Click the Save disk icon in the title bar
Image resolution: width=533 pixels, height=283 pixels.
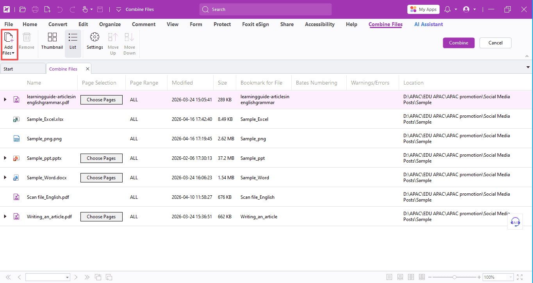[100, 9]
